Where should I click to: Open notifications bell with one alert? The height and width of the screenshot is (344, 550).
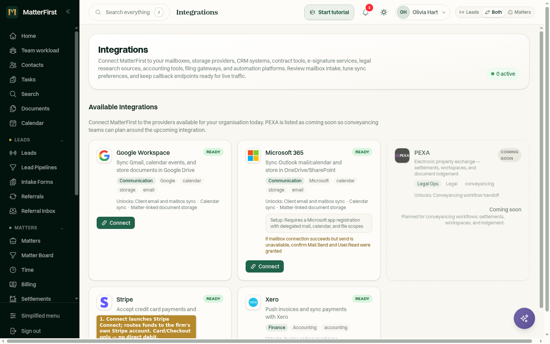tap(366, 12)
